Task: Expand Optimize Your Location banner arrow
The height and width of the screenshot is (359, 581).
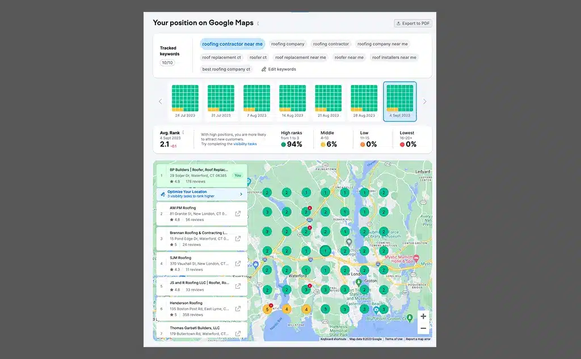Action: tap(241, 194)
